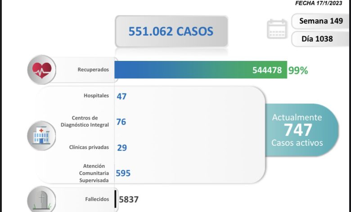Click the Semana 149 label box
The image size is (351, 212).
click(321, 21)
